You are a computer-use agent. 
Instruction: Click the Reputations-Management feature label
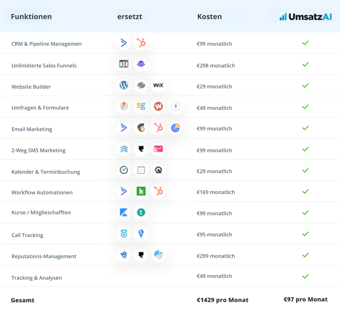tap(44, 256)
